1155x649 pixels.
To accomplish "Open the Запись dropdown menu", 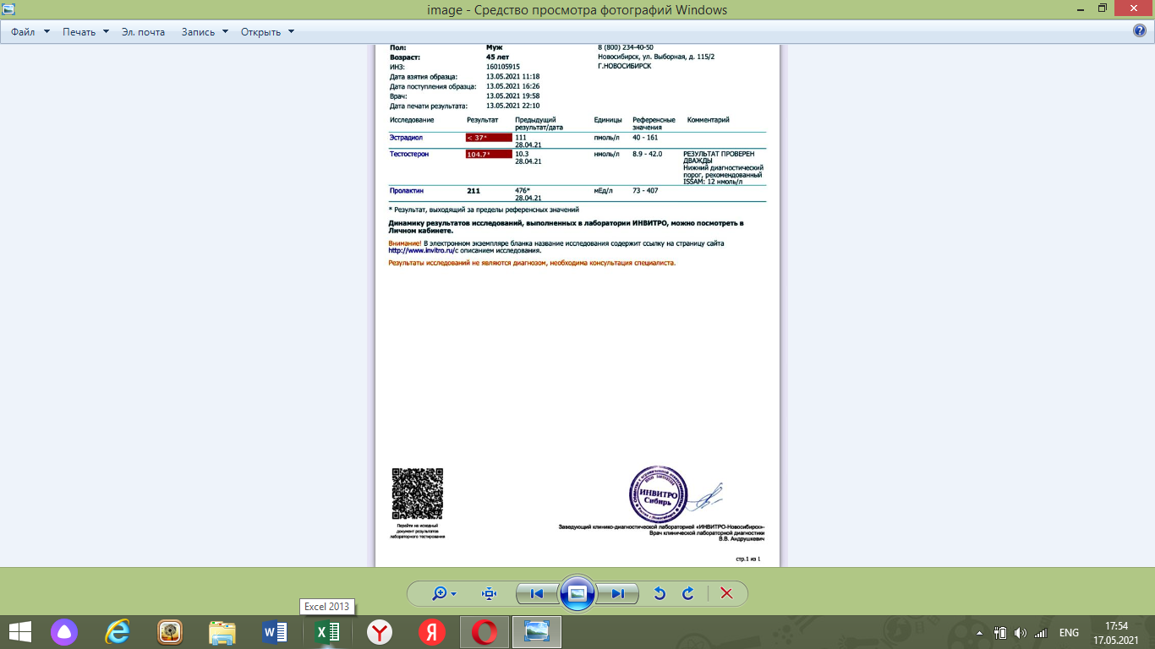I will click(205, 32).
